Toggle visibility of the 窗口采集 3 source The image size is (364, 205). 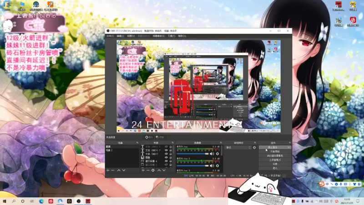pyautogui.click(x=166, y=164)
